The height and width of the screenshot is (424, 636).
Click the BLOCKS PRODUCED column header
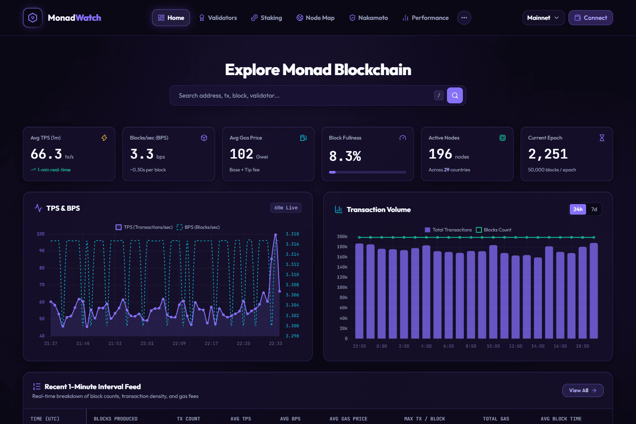point(116,419)
